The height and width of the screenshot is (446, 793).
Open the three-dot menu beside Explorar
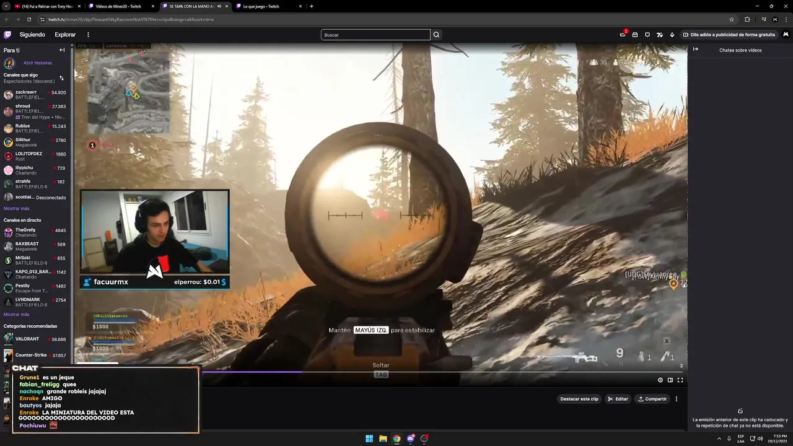coord(88,35)
